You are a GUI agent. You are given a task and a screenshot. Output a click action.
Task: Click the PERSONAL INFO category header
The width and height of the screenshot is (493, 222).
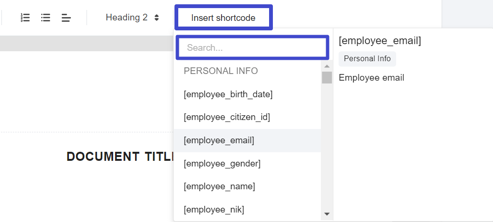(x=221, y=71)
